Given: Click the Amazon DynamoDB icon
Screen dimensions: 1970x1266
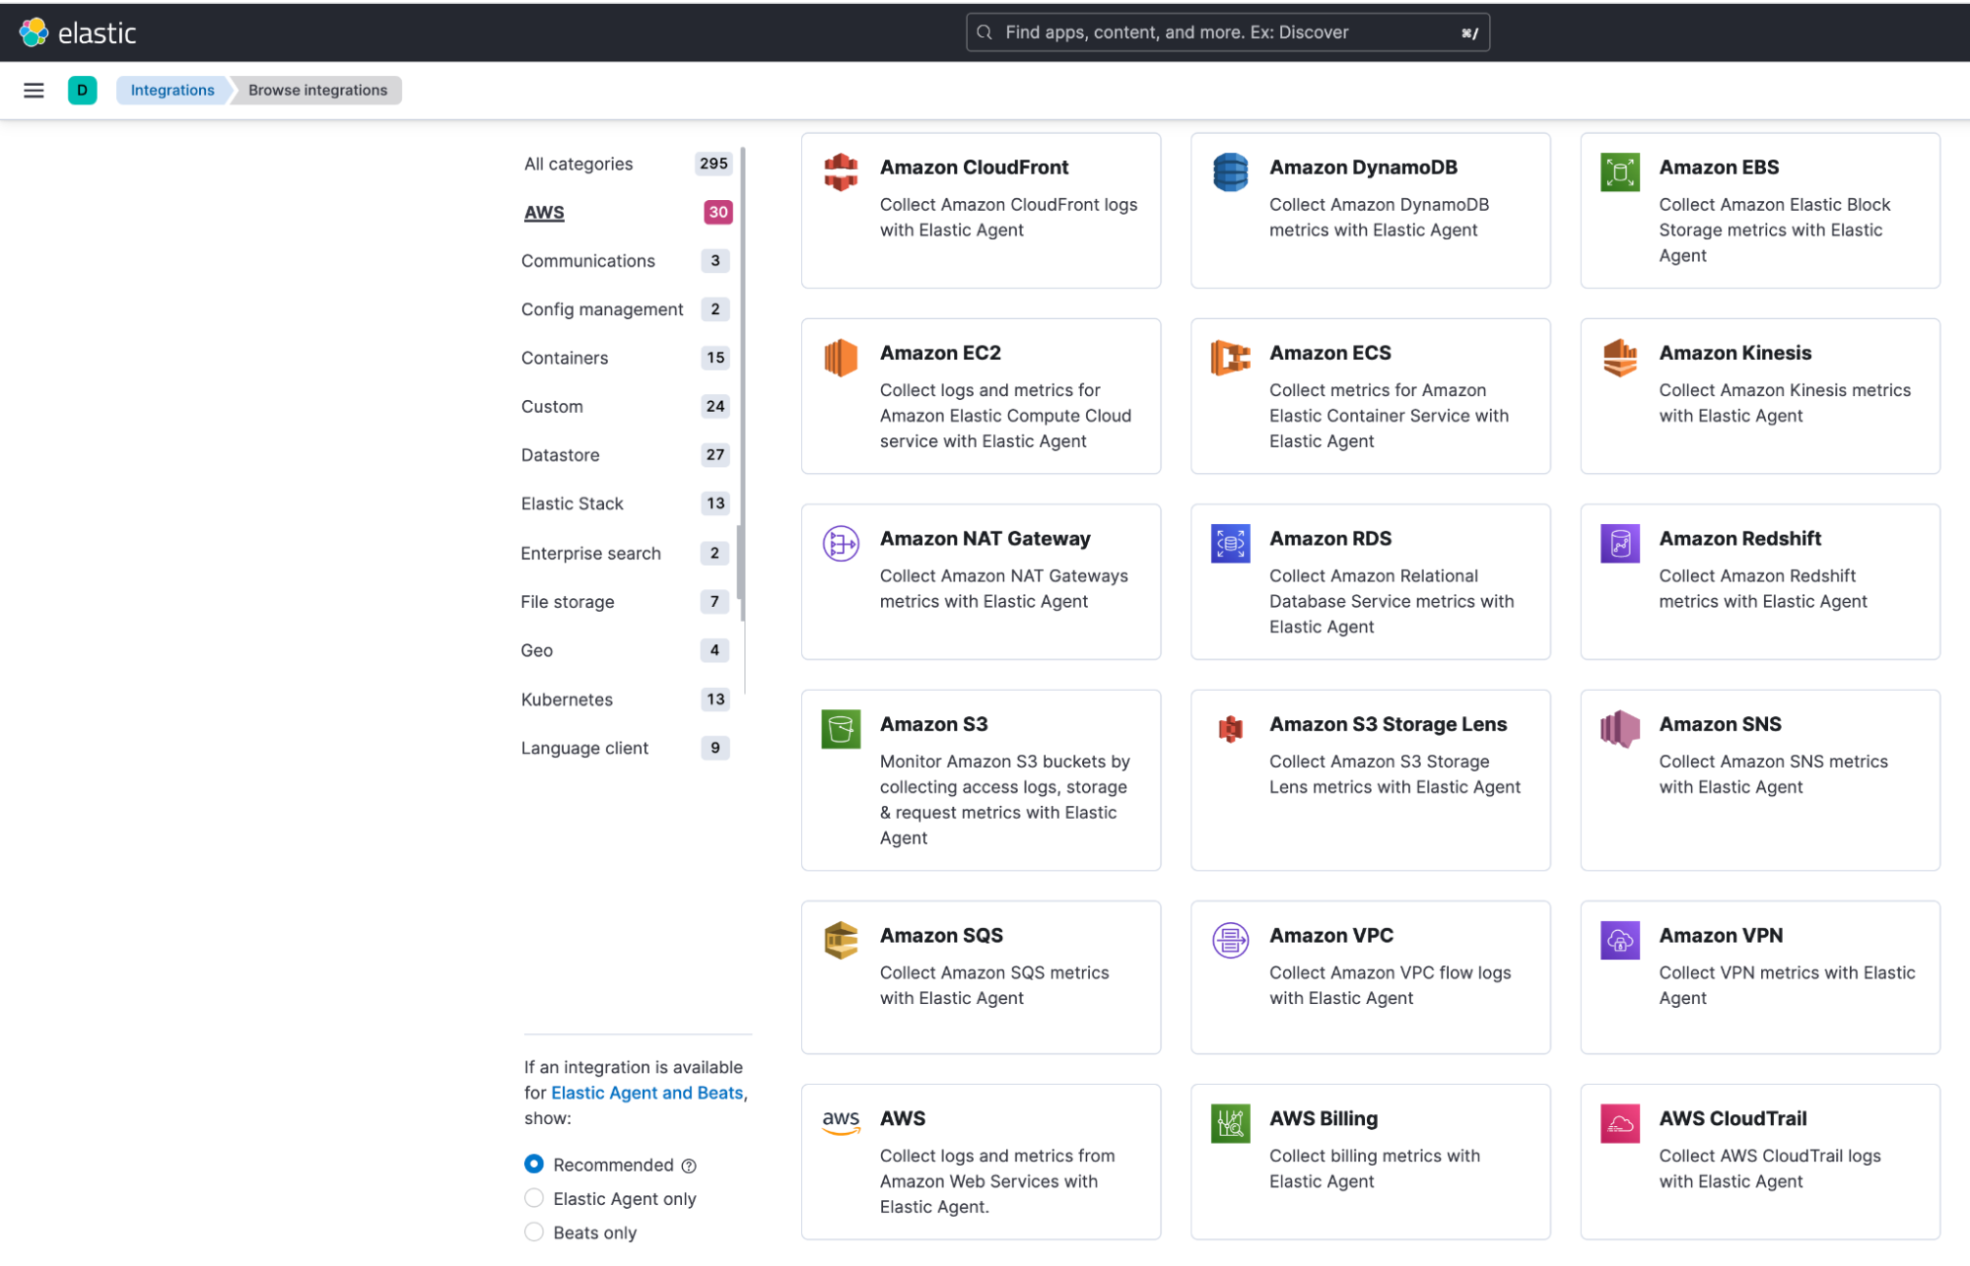Looking at the screenshot, I should (1230, 172).
